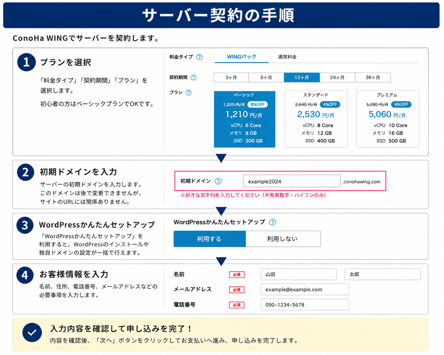Click the struck-through 2,640 円/月 price
Image resolution: width=444 pixels, height=355 pixels.
click(306, 105)
